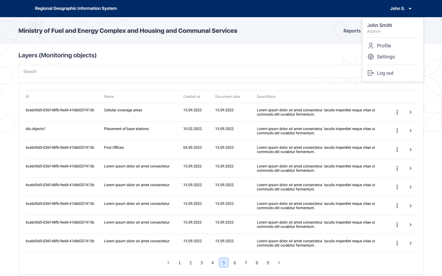
Task: Go to page 7
Action: point(246,263)
